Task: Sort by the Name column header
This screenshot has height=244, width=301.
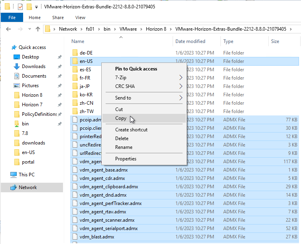Action: 78,41
